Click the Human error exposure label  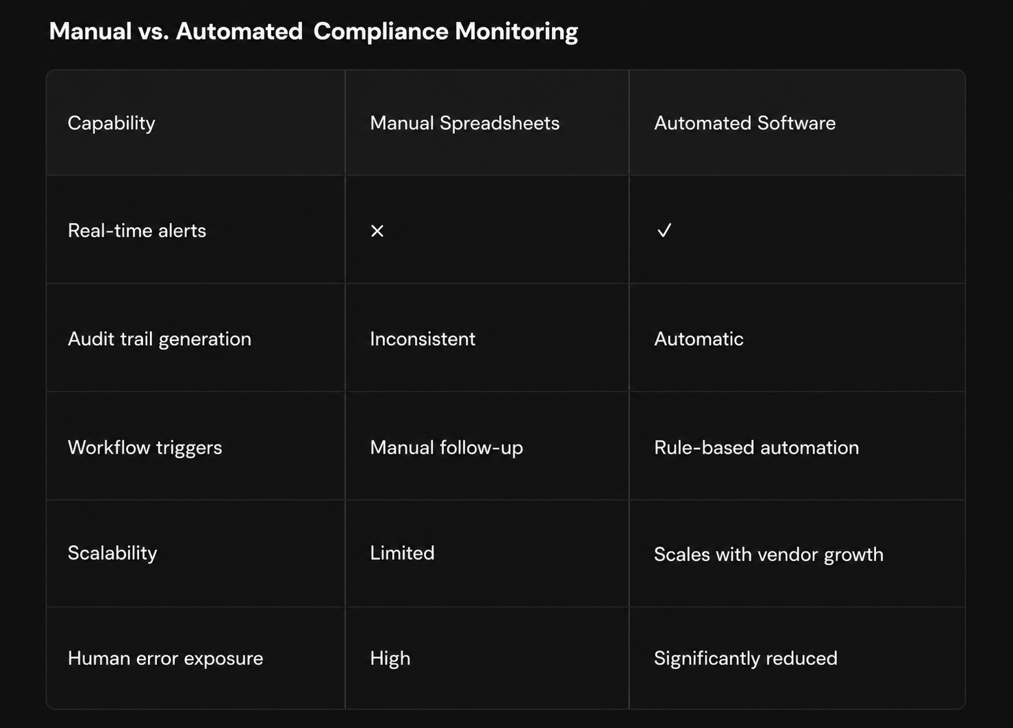165,659
